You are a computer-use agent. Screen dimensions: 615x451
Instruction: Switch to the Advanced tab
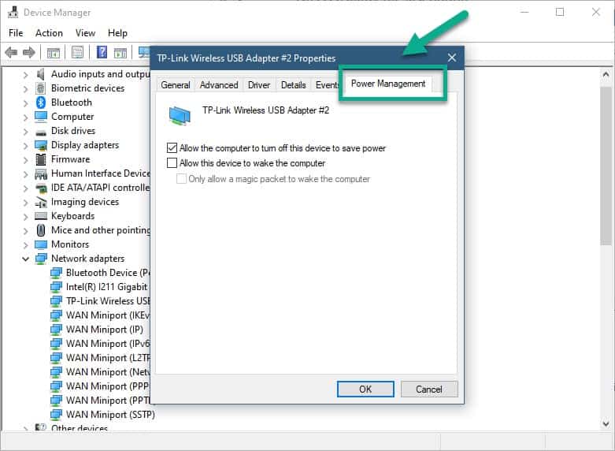219,85
